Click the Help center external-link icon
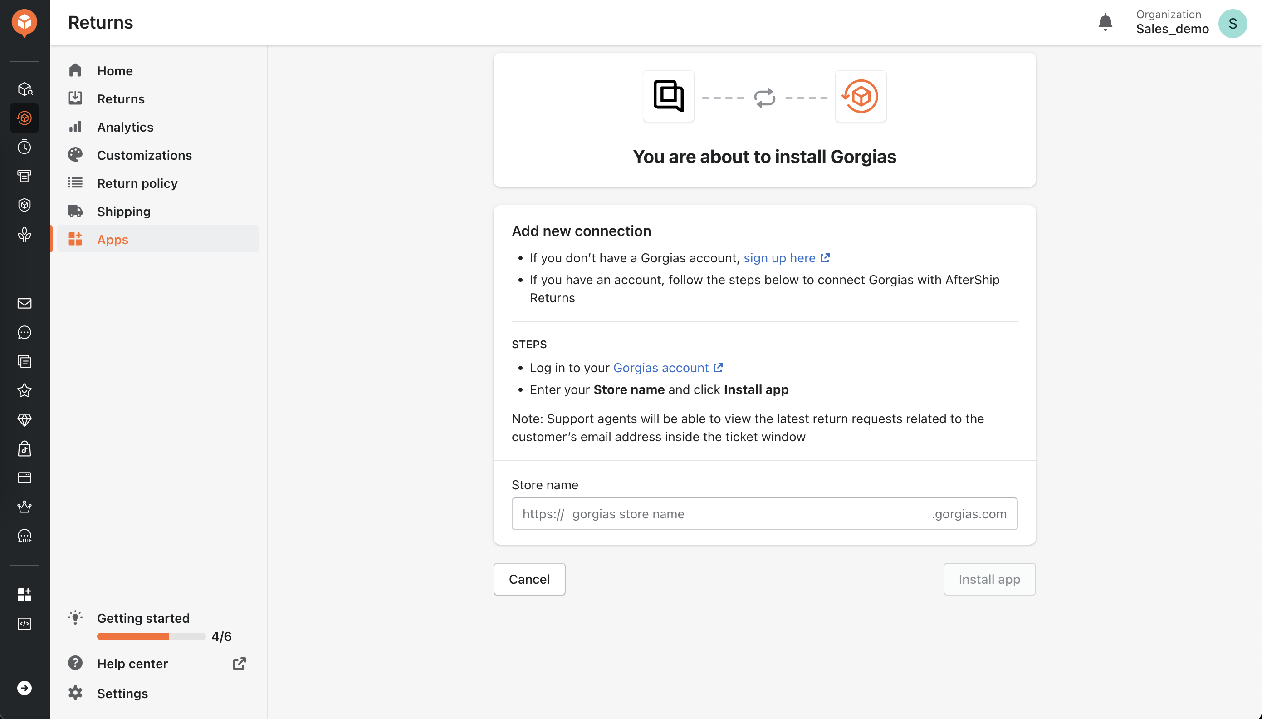This screenshot has width=1262, height=719. coord(239,664)
